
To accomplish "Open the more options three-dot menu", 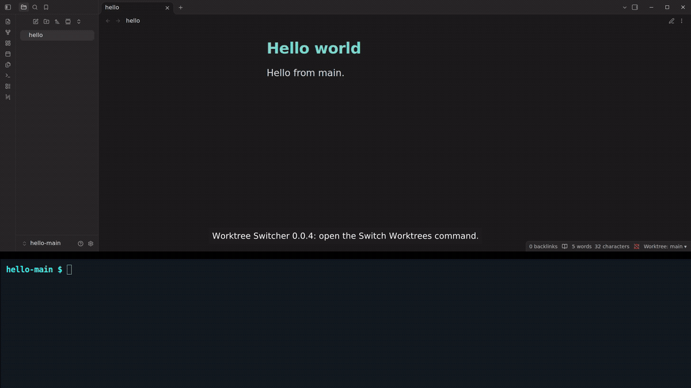I will [682, 21].
